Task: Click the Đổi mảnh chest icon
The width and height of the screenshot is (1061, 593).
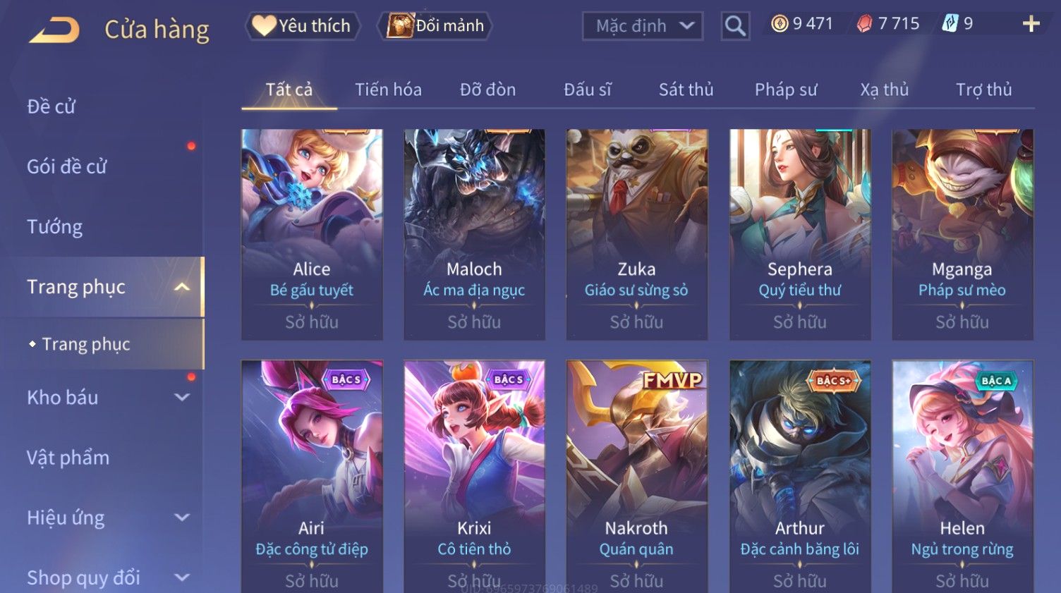Action: pos(399,25)
